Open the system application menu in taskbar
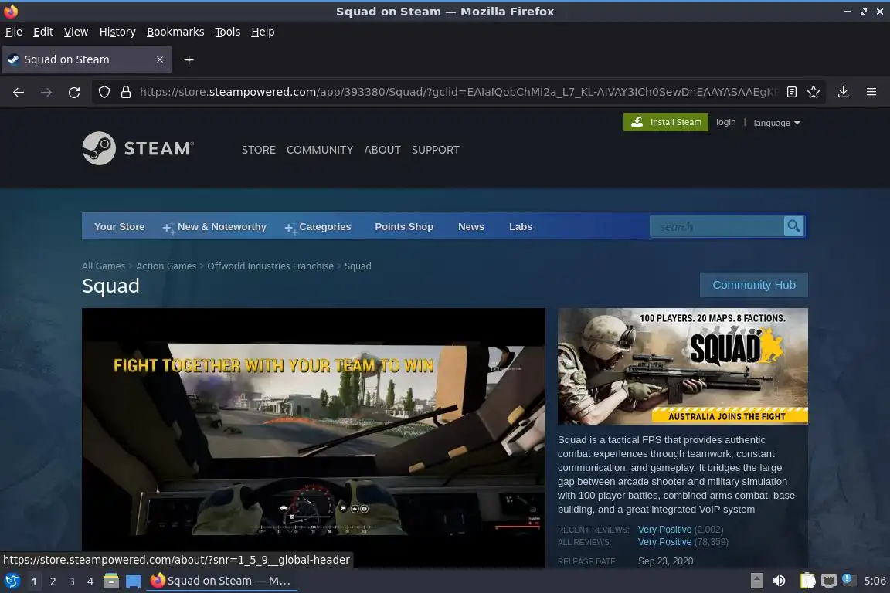The height and width of the screenshot is (593, 890). tap(12, 581)
